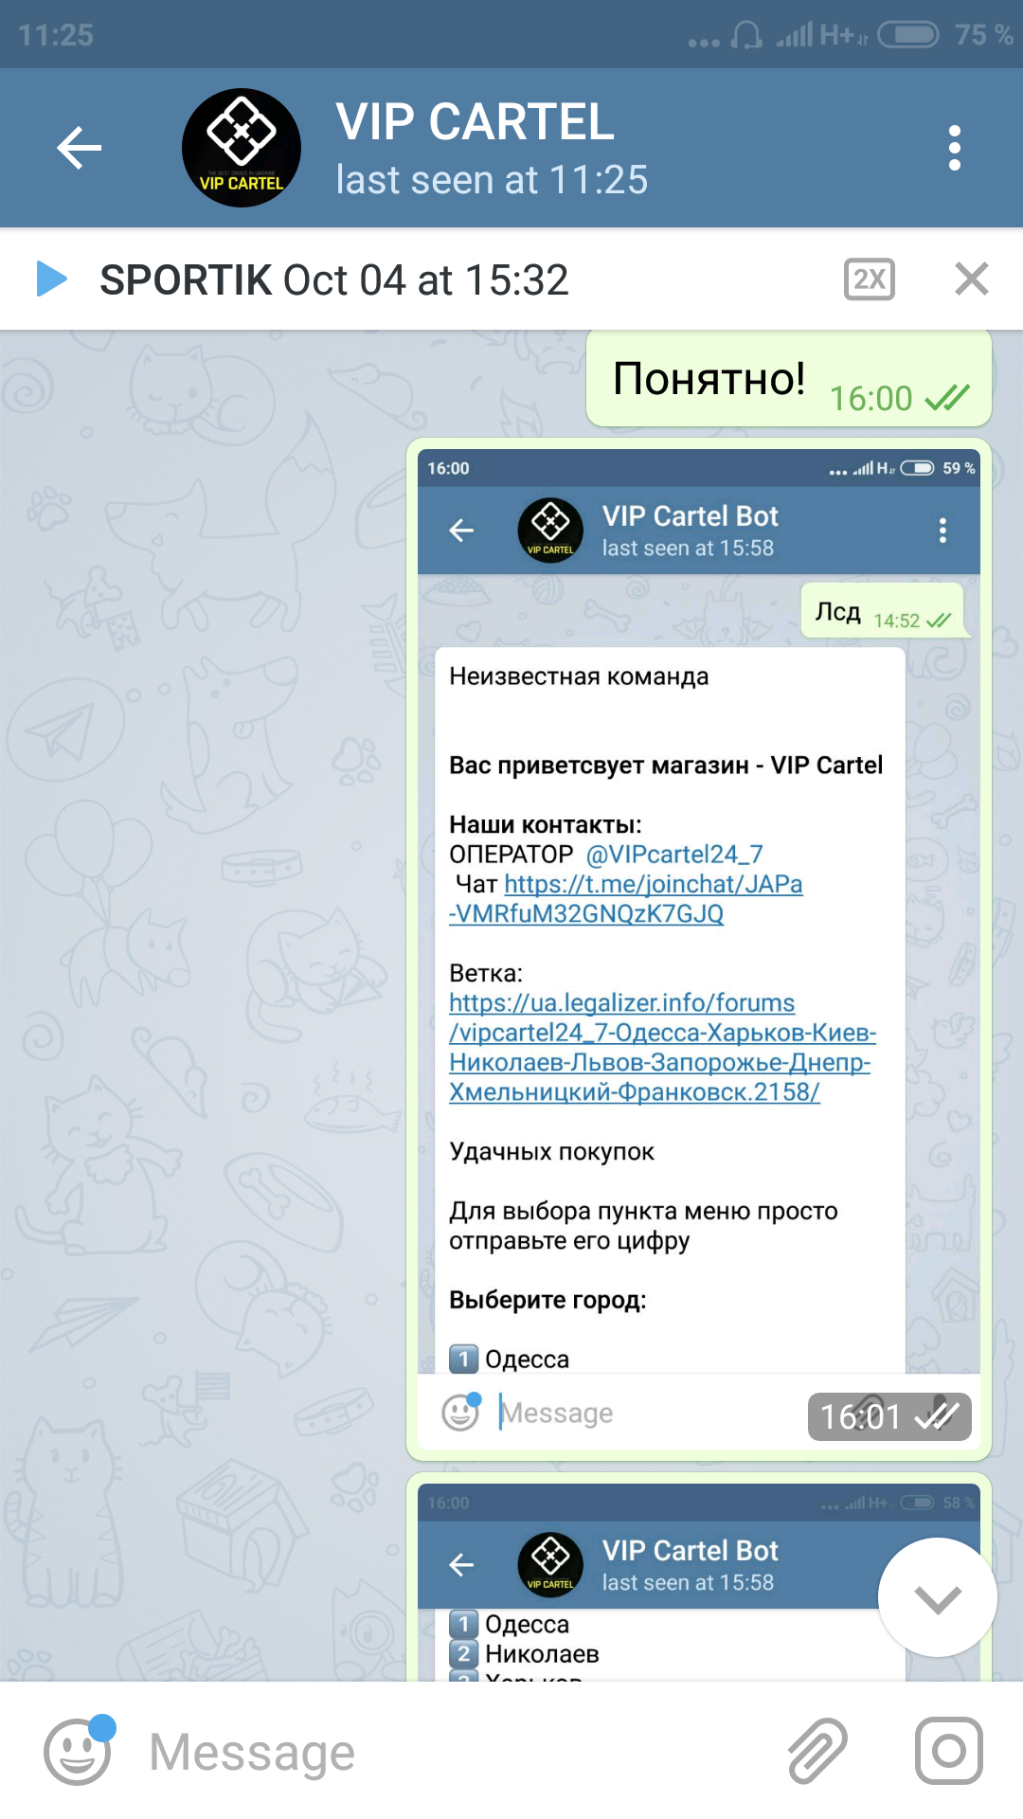
Task: Open the camera from the input bar
Action: (x=949, y=1751)
